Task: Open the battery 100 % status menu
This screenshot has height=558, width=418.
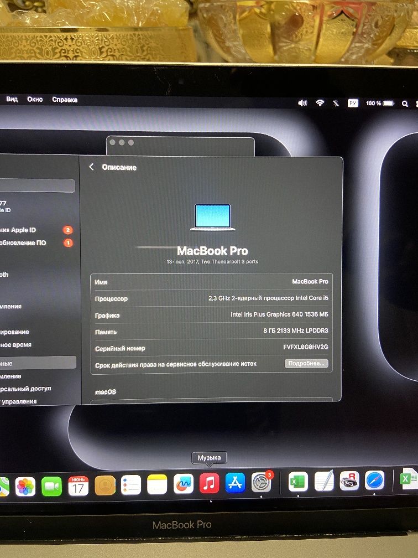Action: (x=380, y=103)
